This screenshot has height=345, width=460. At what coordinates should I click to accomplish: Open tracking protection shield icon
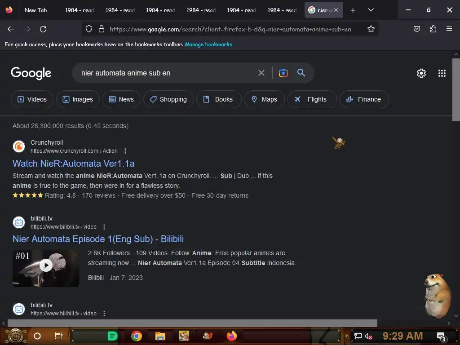point(89,29)
